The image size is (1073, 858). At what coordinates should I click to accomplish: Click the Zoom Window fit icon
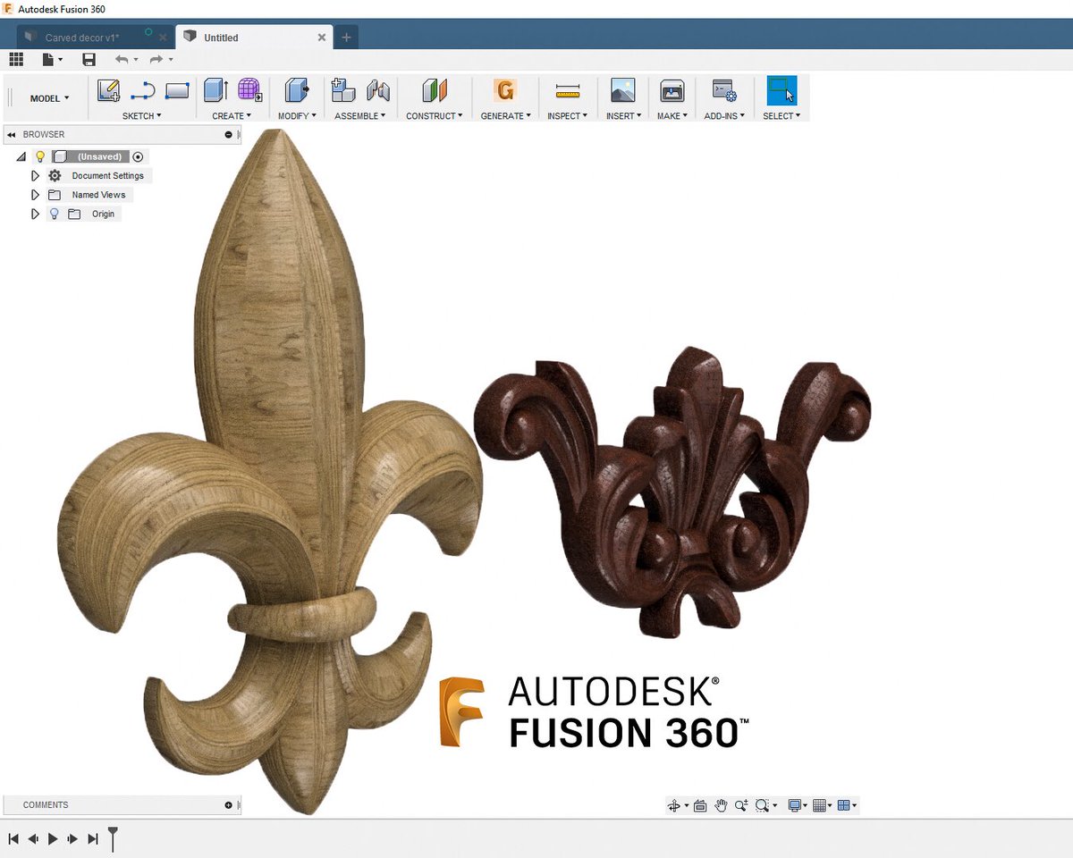tap(762, 805)
